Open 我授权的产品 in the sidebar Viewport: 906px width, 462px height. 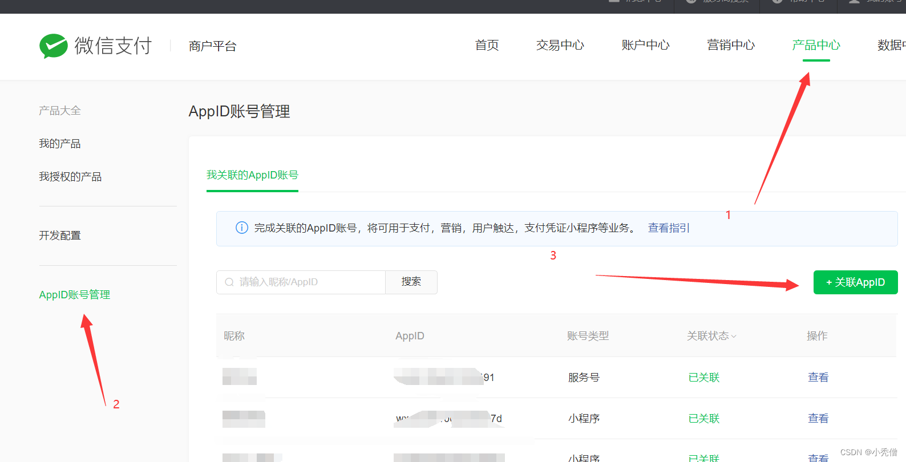(x=70, y=177)
